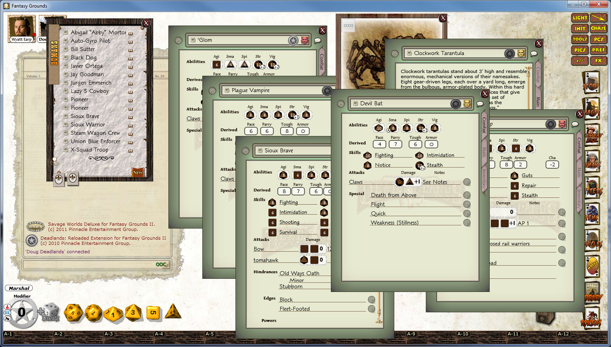Toggle the chat bubble on the Devil Bat window
Screen dimensions: 611x347
(480, 104)
